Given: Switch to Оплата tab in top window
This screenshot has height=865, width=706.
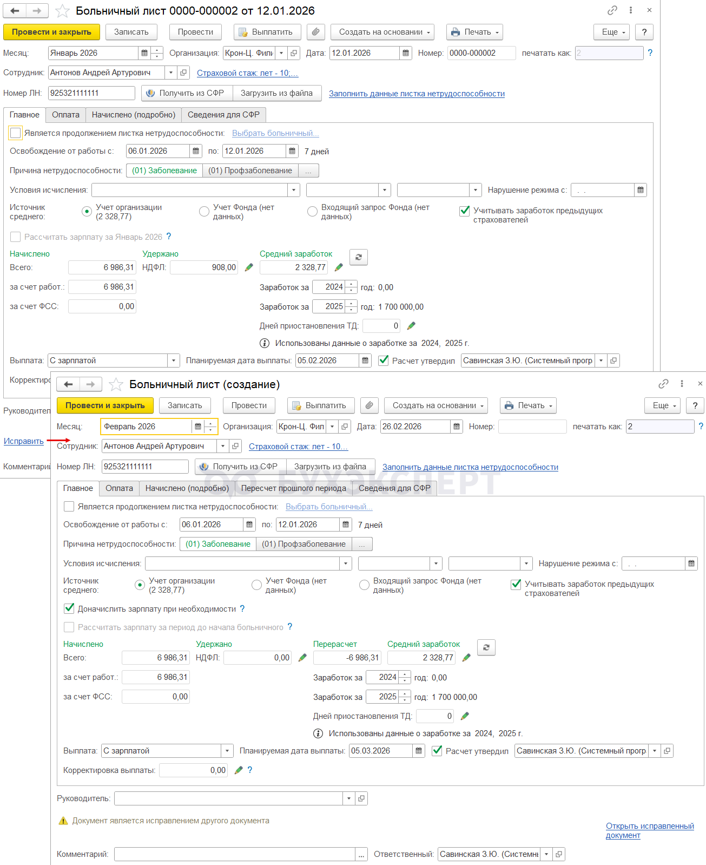Looking at the screenshot, I should pos(66,115).
